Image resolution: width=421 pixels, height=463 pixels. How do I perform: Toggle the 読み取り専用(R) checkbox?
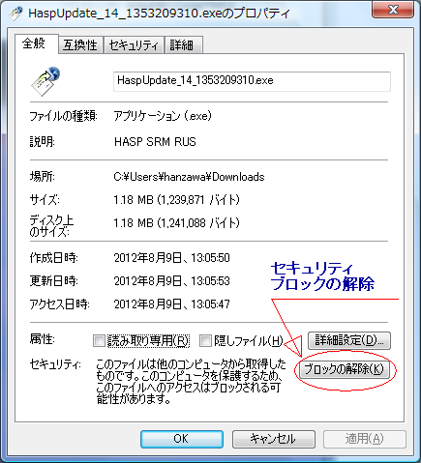[x=99, y=340]
